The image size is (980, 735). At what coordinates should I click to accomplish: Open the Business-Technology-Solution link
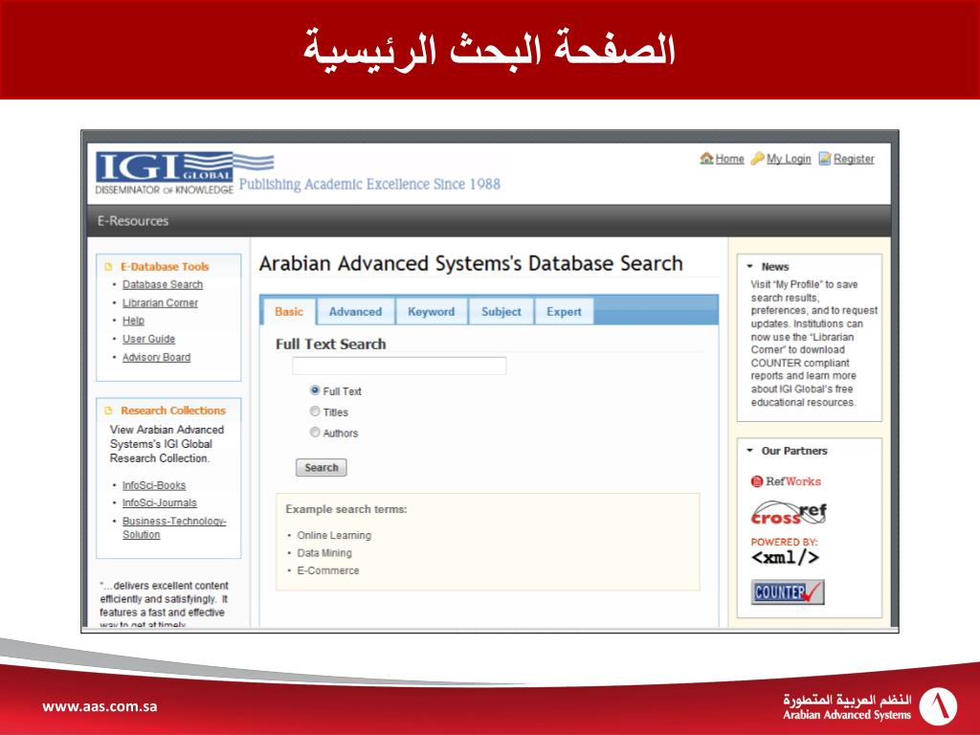[x=174, y=527]
